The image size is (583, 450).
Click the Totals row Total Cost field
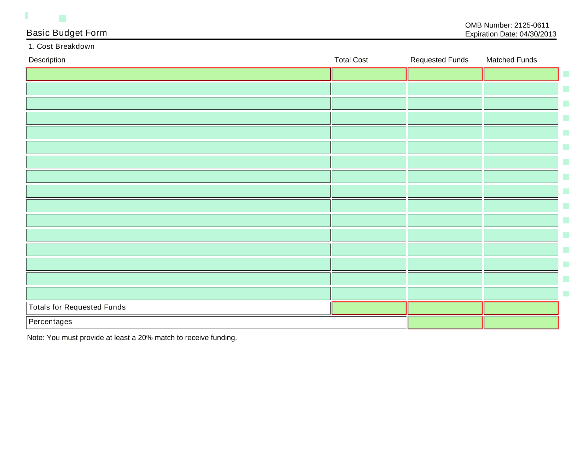click(369, 308)
